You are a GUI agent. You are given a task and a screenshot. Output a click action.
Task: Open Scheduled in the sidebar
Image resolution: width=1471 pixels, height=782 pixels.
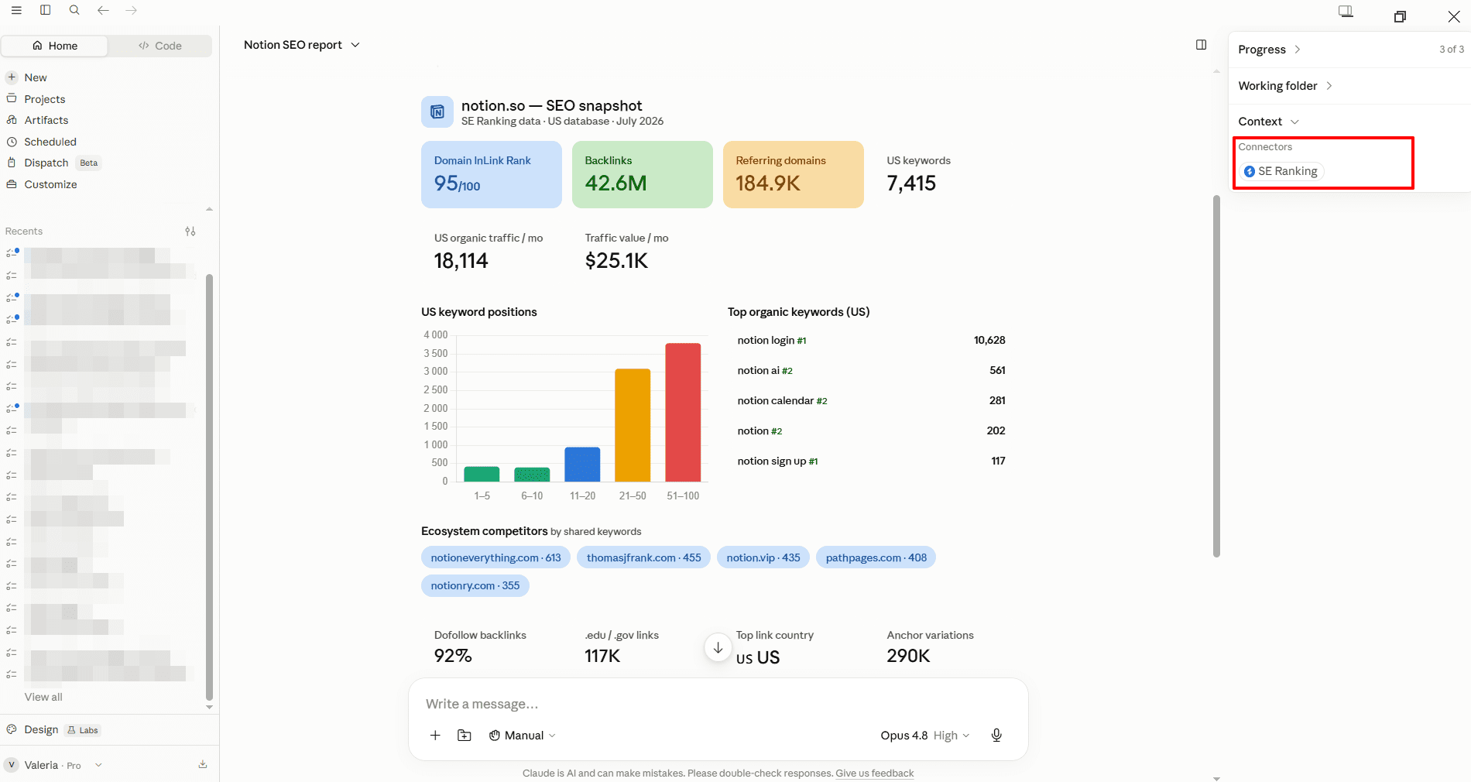click(42, 142)
